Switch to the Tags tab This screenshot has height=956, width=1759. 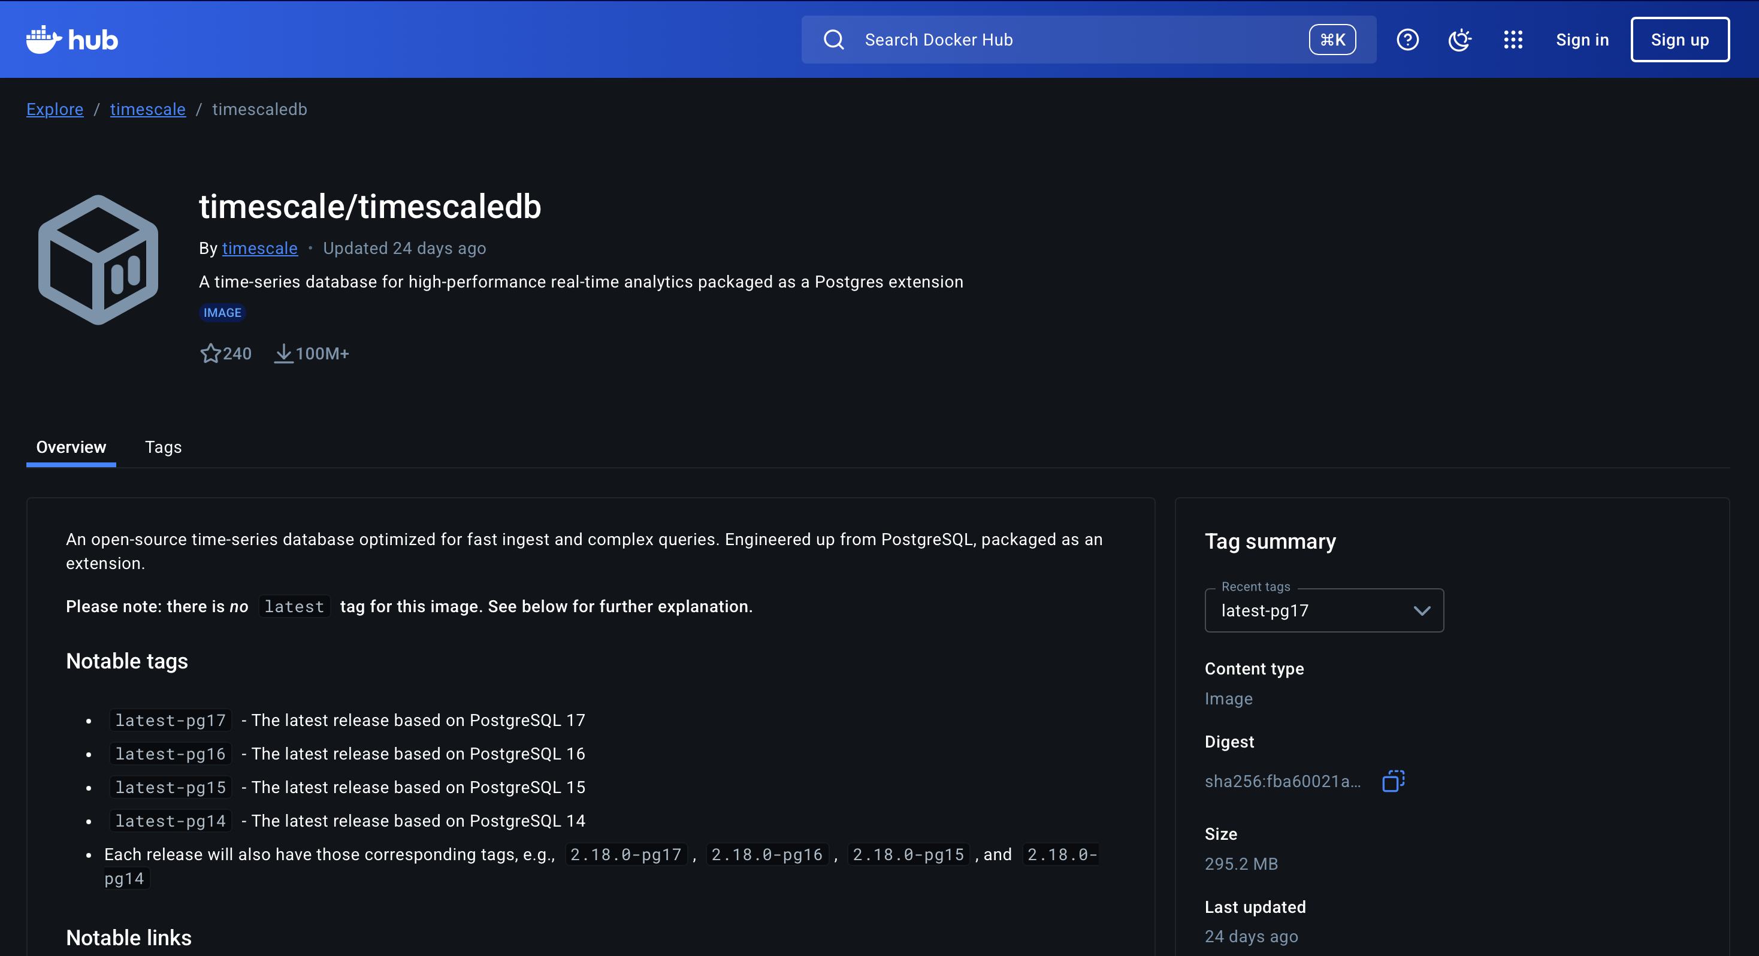[x=163, y=447]
